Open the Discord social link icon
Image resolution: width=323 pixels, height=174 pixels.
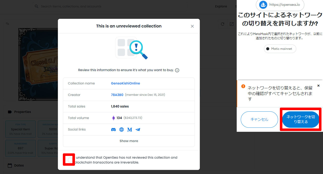click(114, 129)
